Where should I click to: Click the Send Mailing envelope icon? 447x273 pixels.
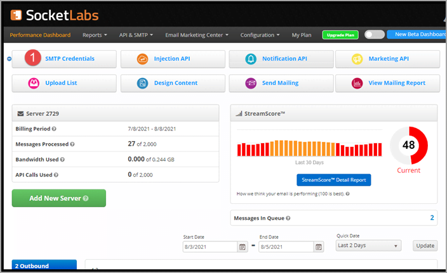251,83
